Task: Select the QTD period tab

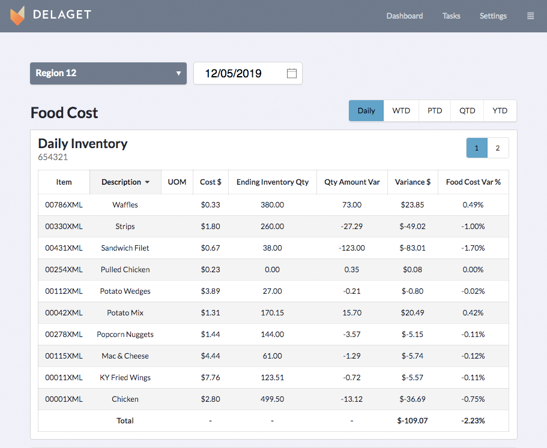Action: 467,110
